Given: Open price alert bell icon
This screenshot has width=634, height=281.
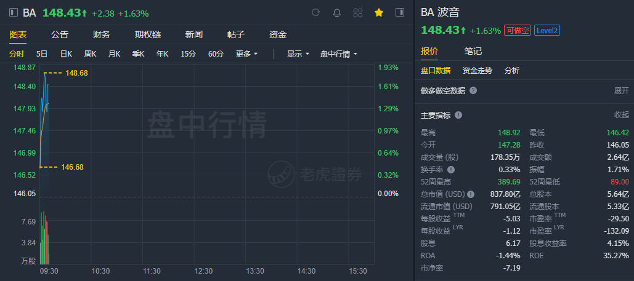Looking at the screenshot, I should click(x=337, y=12).
